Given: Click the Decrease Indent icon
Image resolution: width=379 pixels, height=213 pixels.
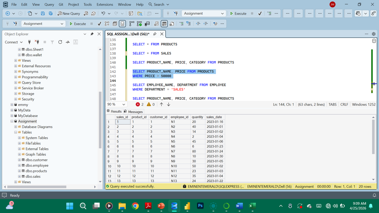Looking at the screenshot, I should pos(198,24).
